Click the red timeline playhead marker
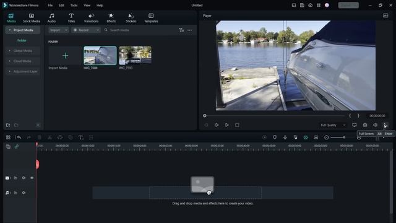 37,164
